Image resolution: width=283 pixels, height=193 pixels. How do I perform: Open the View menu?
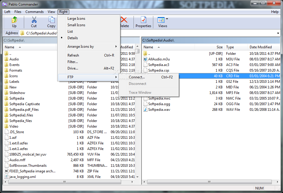pos(51,12)
